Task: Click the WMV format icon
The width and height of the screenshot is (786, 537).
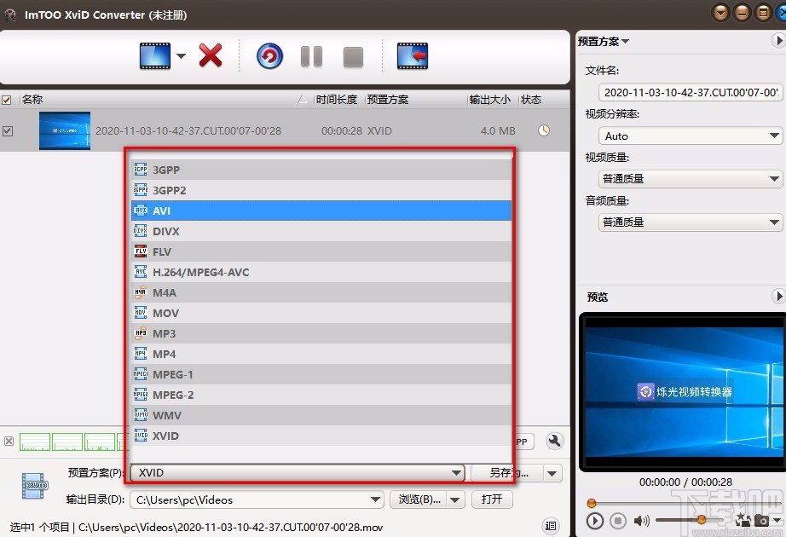Action: (141, 414)
